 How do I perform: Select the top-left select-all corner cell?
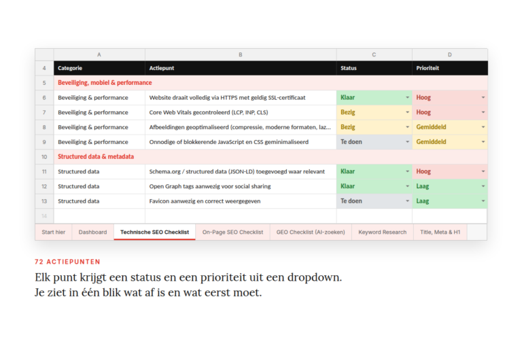[x=44, y=54]
